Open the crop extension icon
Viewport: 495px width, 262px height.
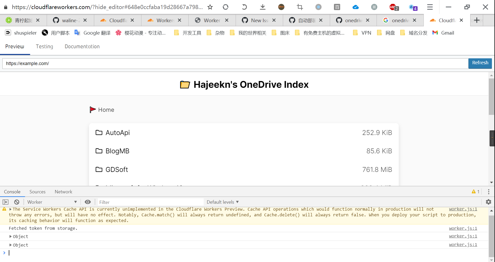point(300,7)
